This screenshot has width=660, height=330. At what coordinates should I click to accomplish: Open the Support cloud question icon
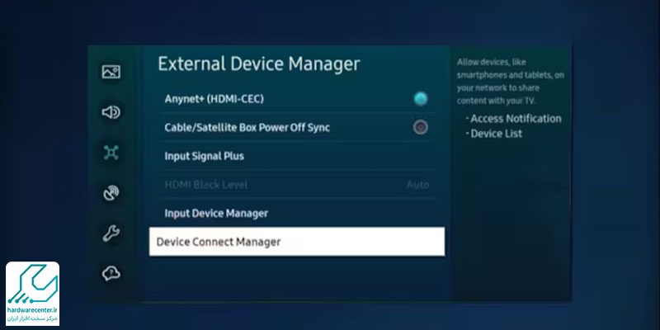click(x=111, y=273)
